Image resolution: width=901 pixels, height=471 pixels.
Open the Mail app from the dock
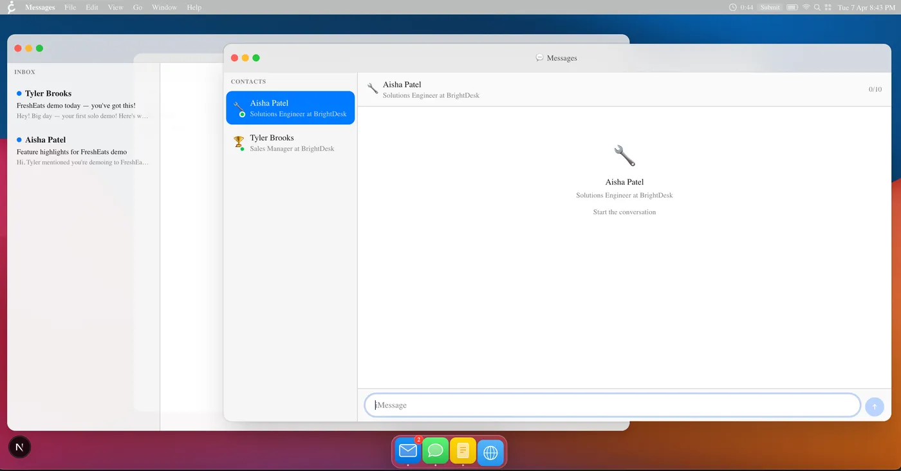click(407, 451)
